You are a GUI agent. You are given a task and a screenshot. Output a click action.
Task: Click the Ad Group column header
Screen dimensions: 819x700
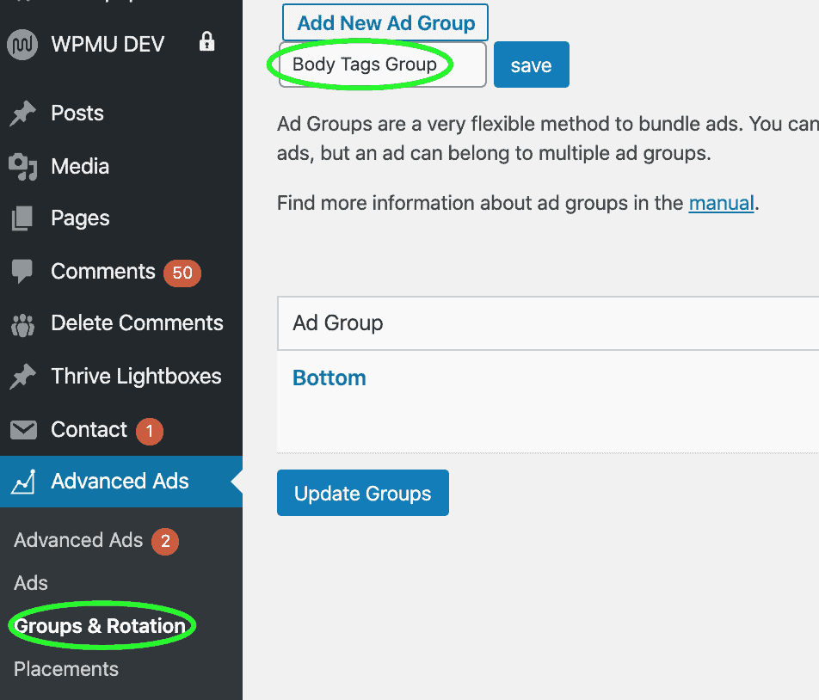click(x=337, y=323)
